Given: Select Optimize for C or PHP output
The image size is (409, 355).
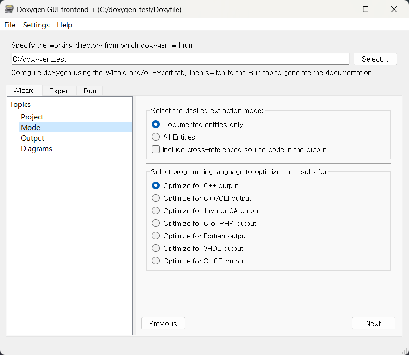Looking at the screenshot, I should [x=156, y=224].
